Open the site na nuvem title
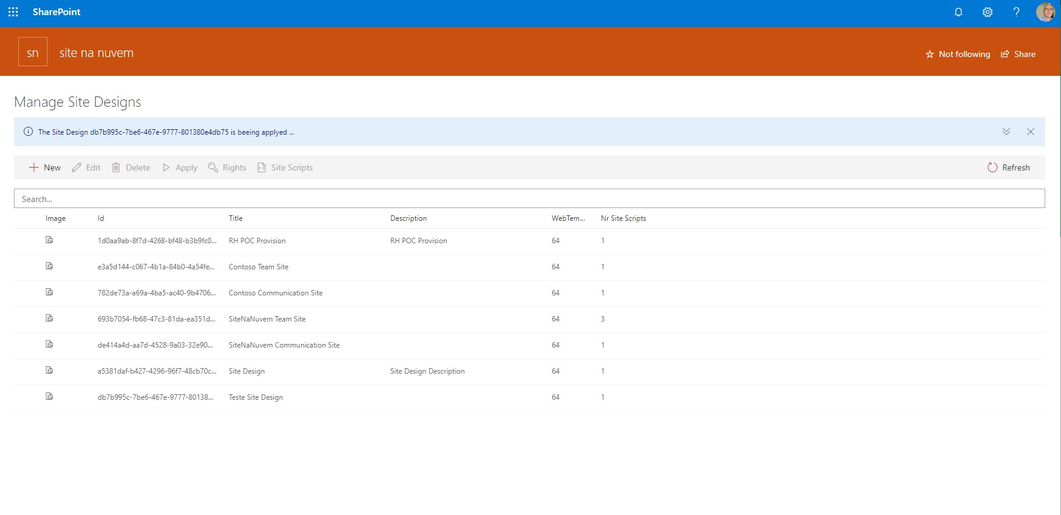 tap(97, 53)
